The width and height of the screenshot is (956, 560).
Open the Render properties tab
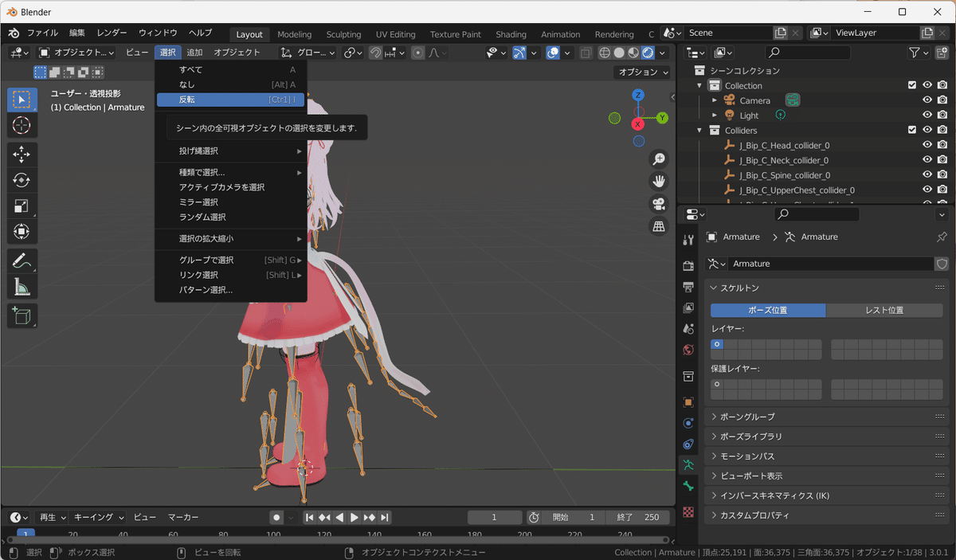(x=688, y=266)
